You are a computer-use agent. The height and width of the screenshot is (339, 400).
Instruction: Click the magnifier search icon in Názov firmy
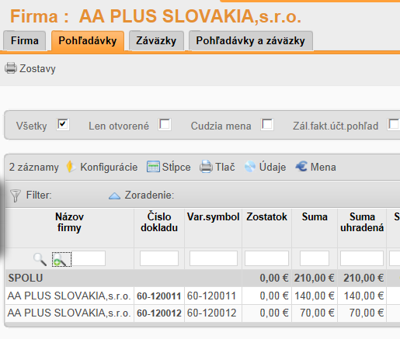click(40, 259)
